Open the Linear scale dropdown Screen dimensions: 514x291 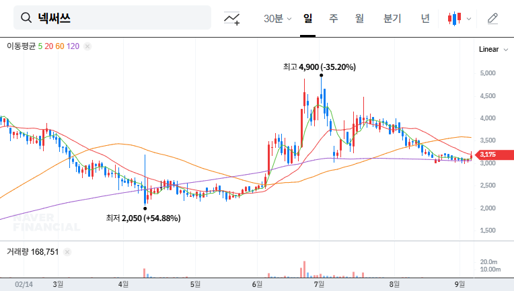pyautogui.click(x=493, y=50)
